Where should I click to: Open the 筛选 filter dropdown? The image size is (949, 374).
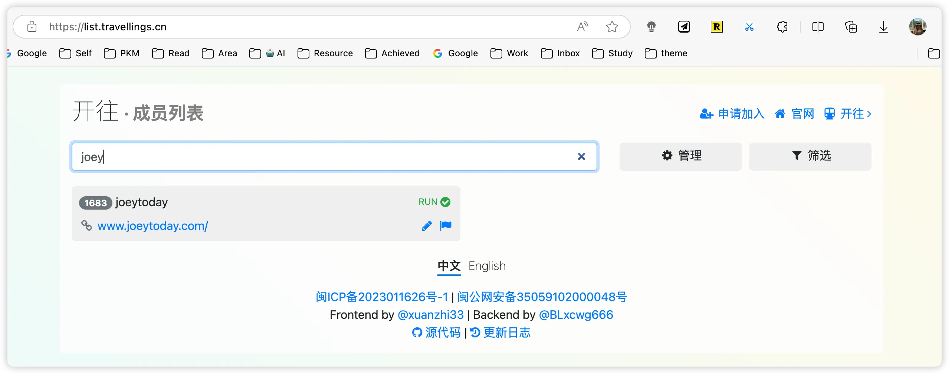810,156
